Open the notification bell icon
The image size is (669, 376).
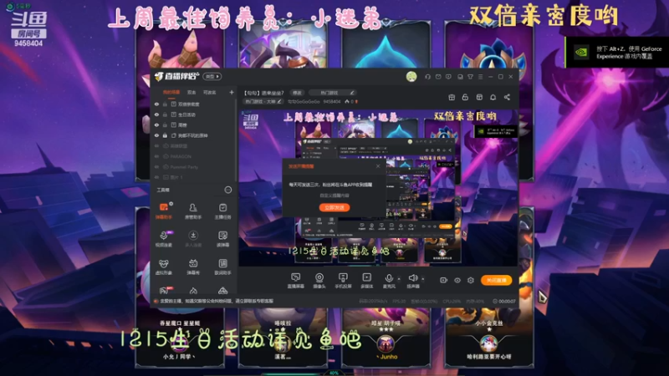493,97
